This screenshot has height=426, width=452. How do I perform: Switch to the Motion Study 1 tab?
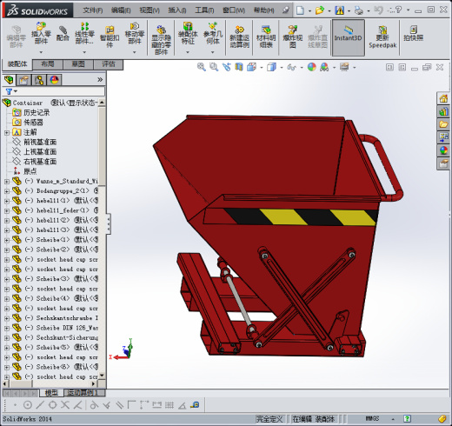coord(83,393)
